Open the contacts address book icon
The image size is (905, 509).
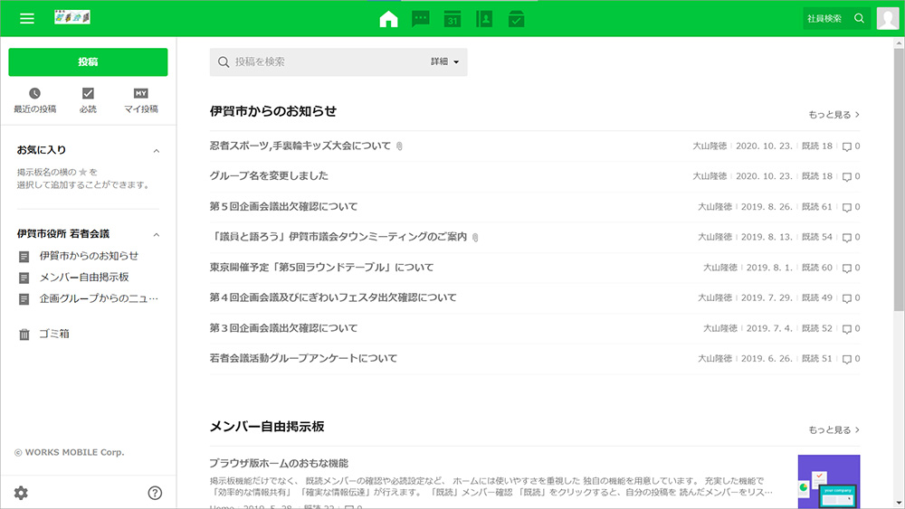tap(484, 19)
